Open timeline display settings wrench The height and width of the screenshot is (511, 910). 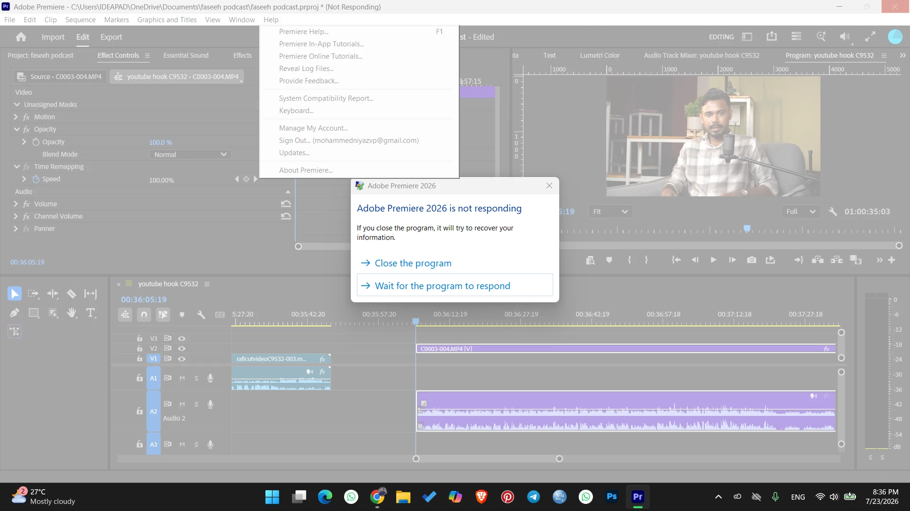point(201,315)
